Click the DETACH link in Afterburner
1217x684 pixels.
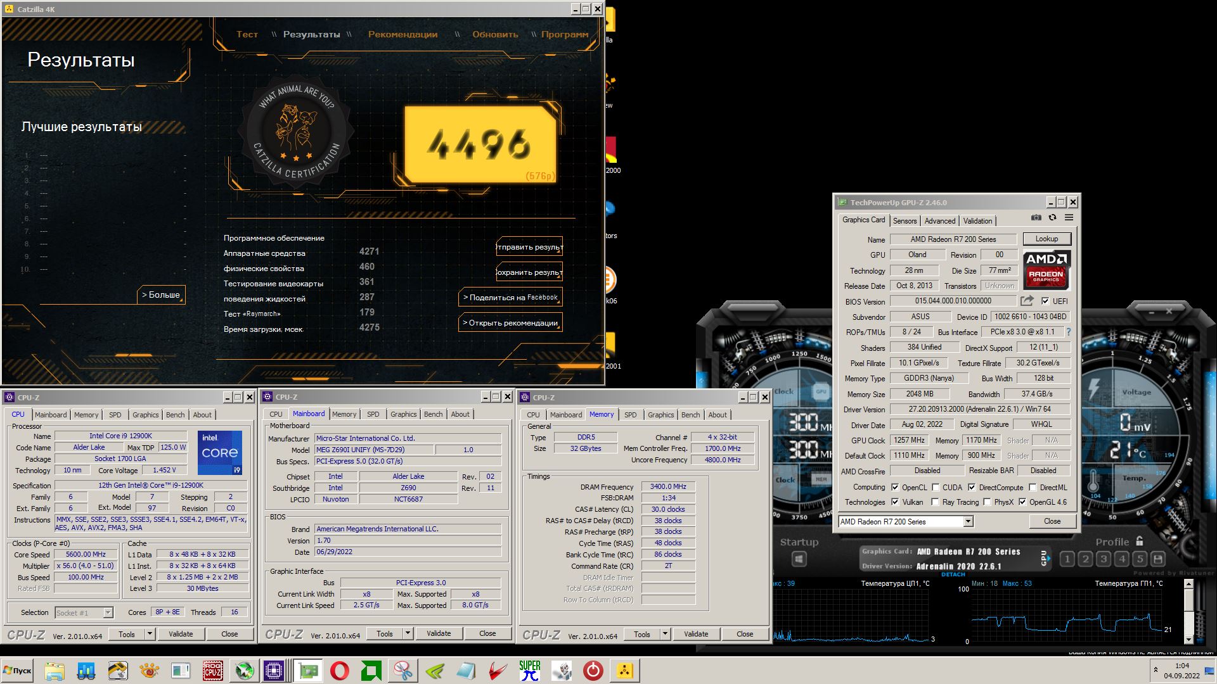(953, 574)
